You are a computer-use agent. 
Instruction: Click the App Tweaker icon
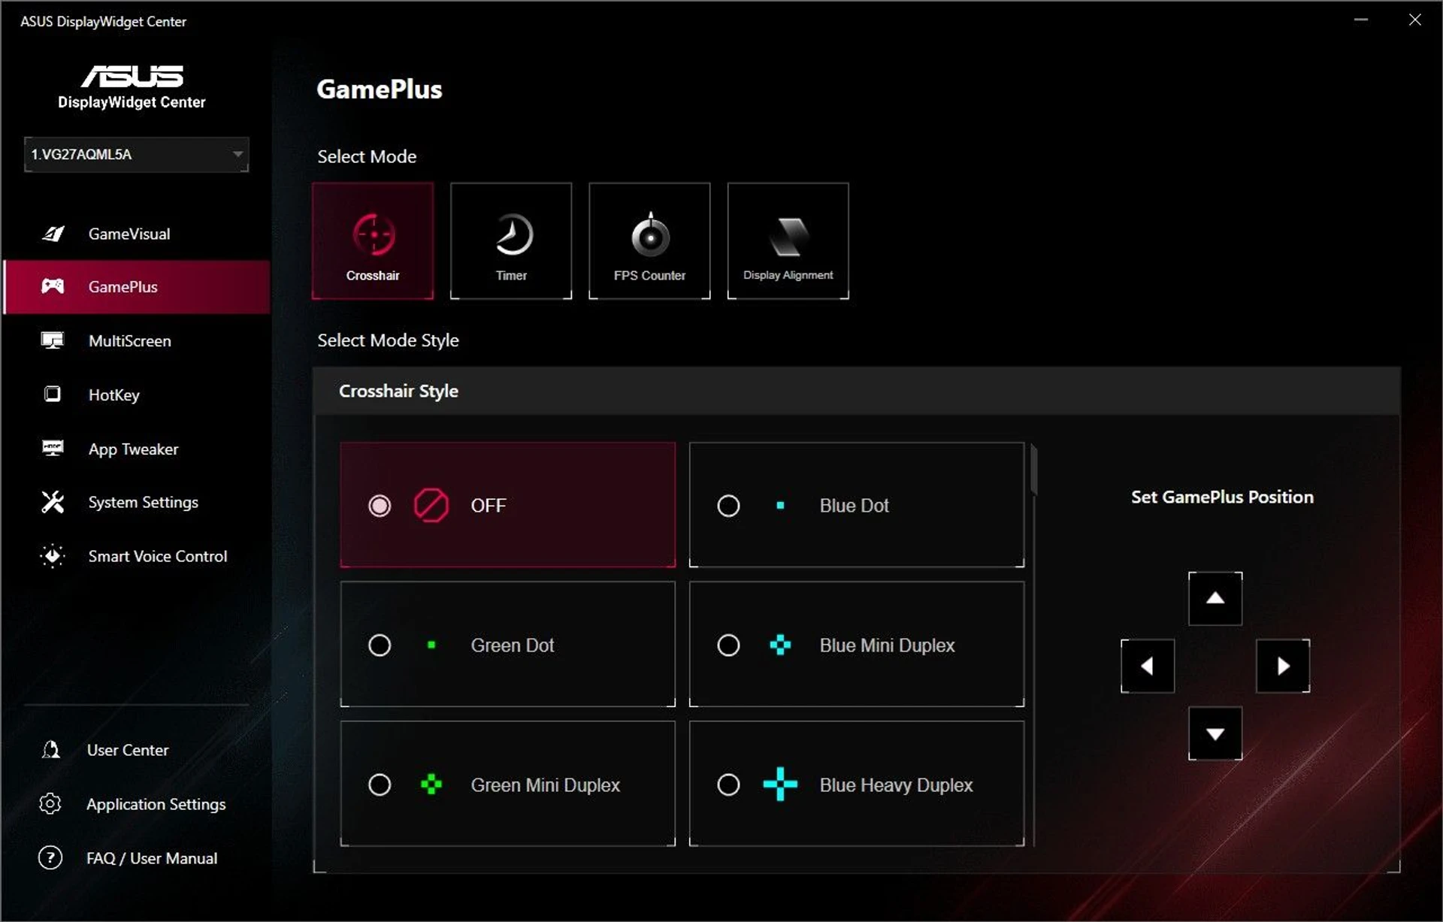pos(53,449)
